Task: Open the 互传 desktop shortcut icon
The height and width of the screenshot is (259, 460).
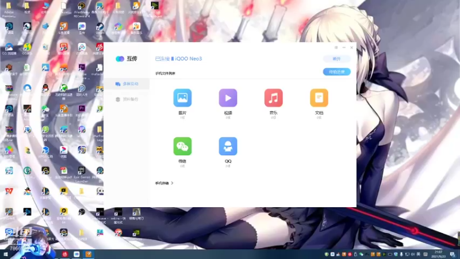Action: pos(82,28)
